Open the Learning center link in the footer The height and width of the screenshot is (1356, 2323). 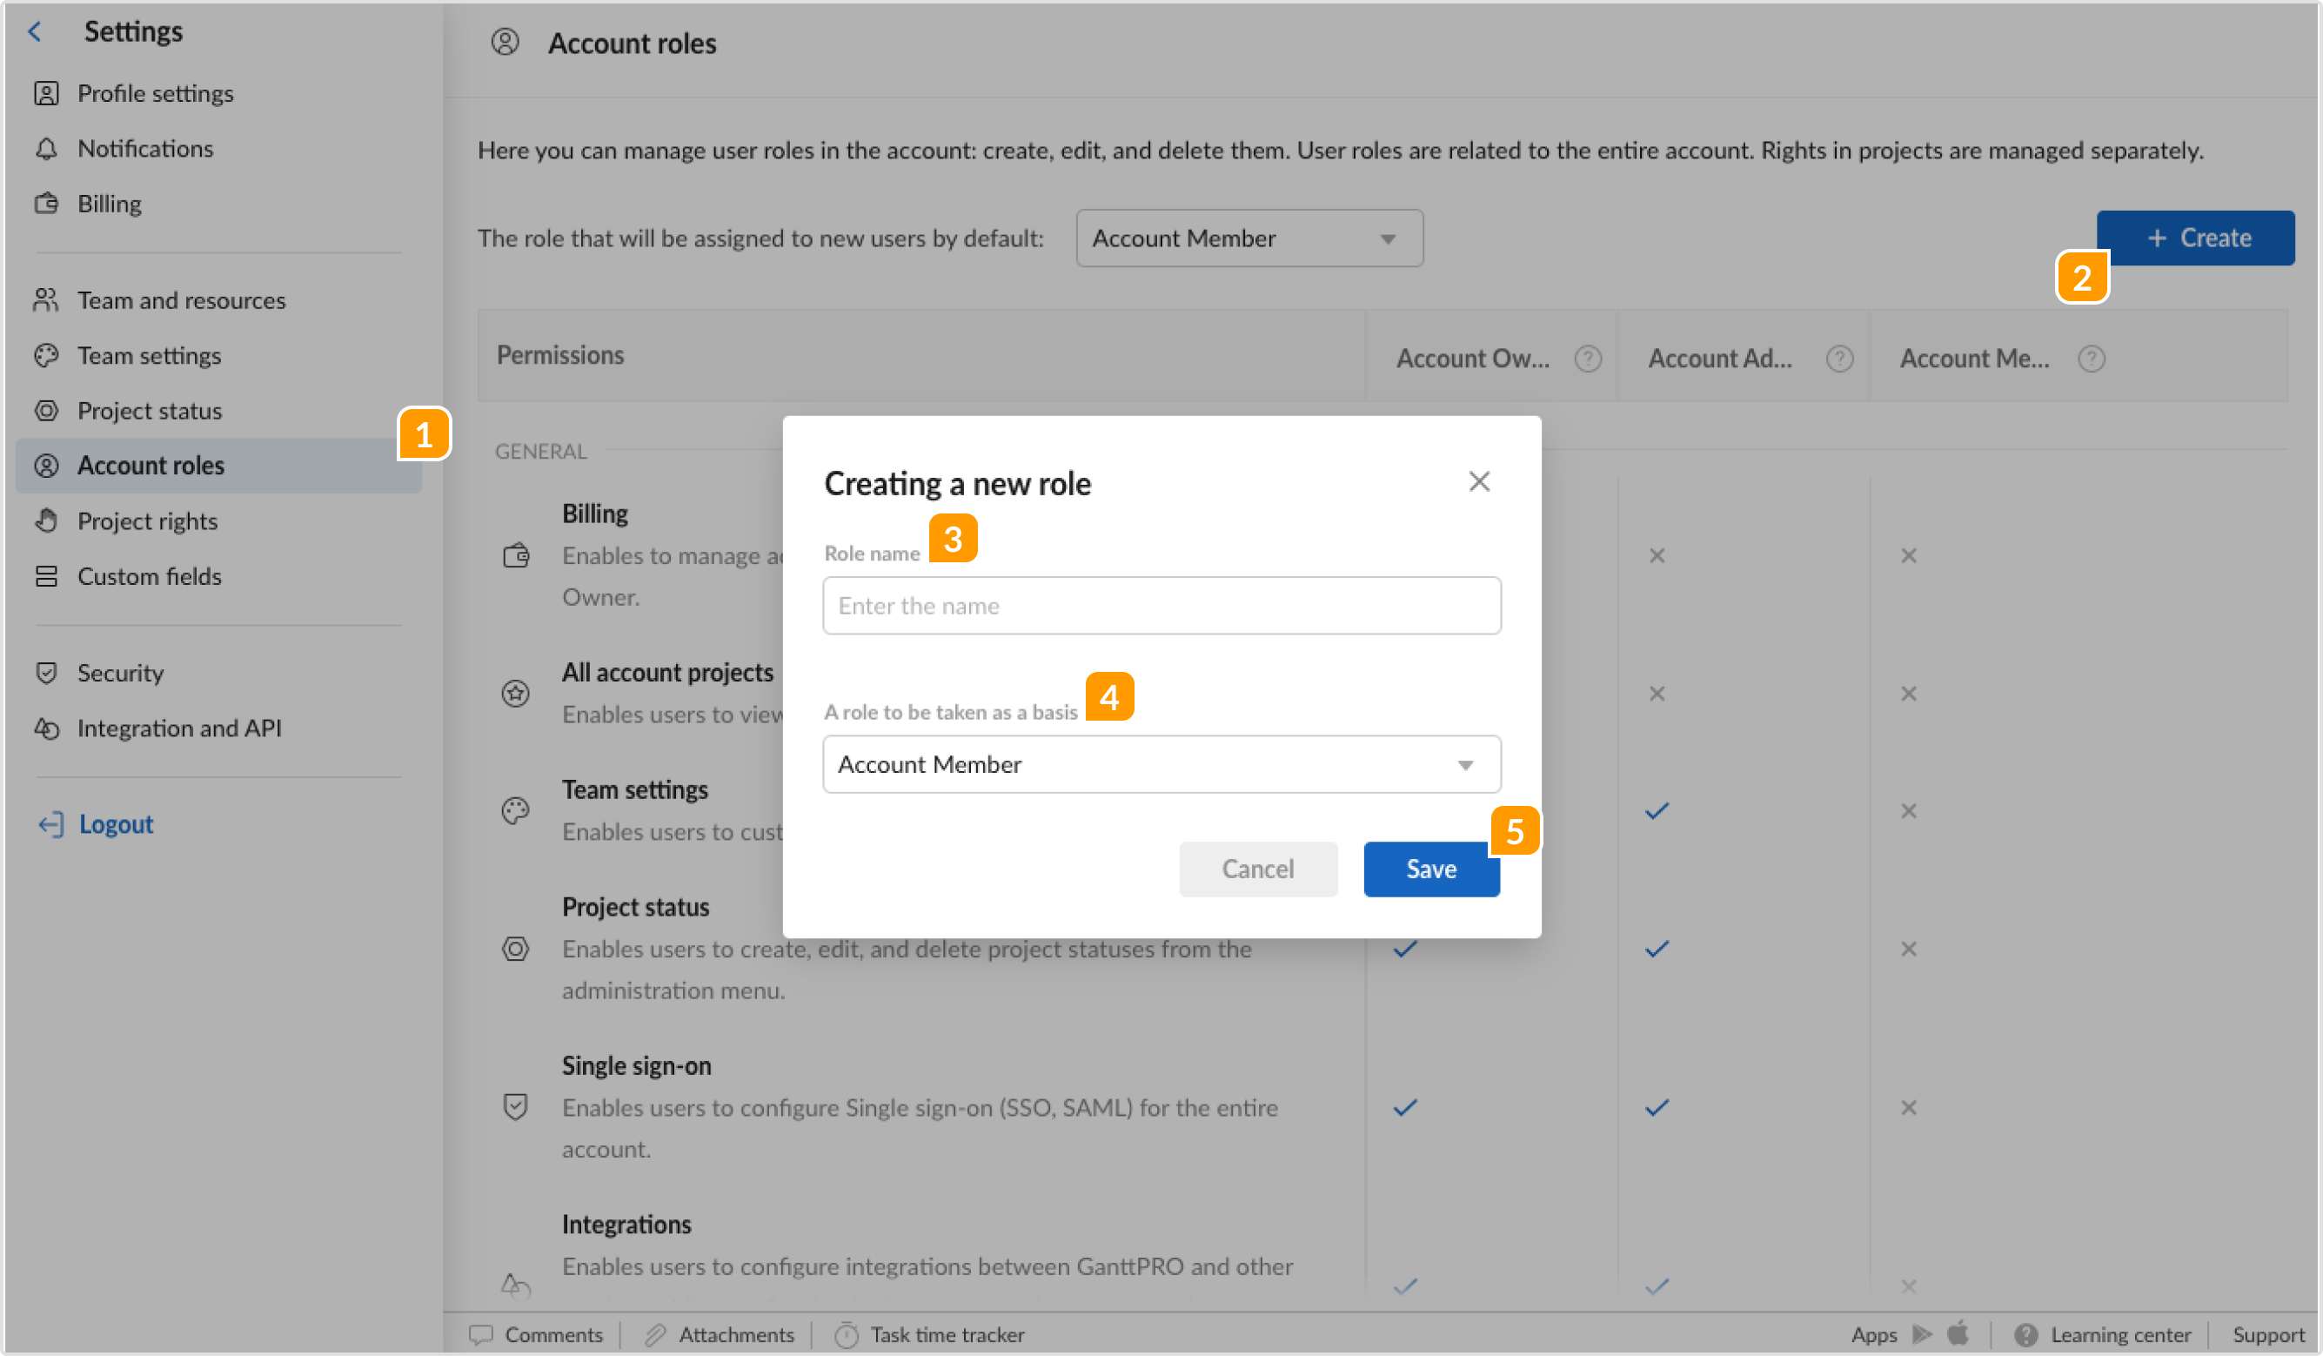[x=2119, y=1334]
